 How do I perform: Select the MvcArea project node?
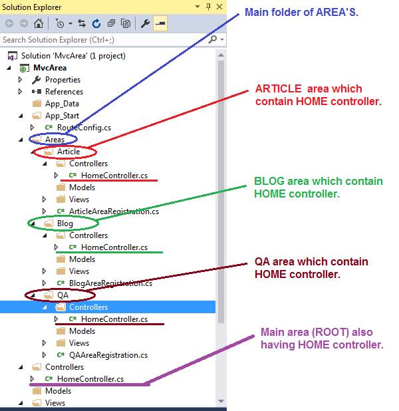[50, 68]
